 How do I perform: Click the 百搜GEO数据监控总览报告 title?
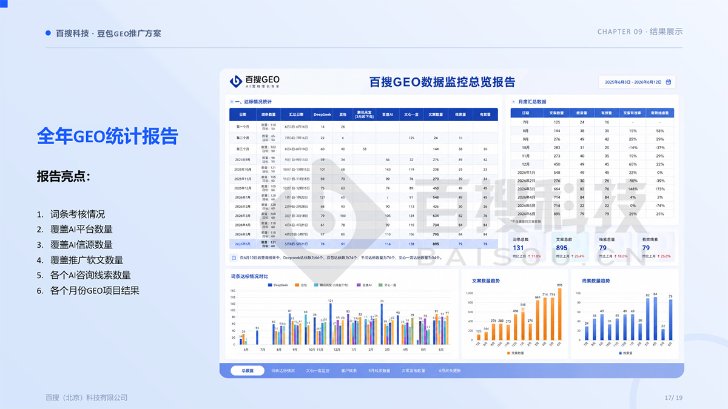(x=442, y=82)
